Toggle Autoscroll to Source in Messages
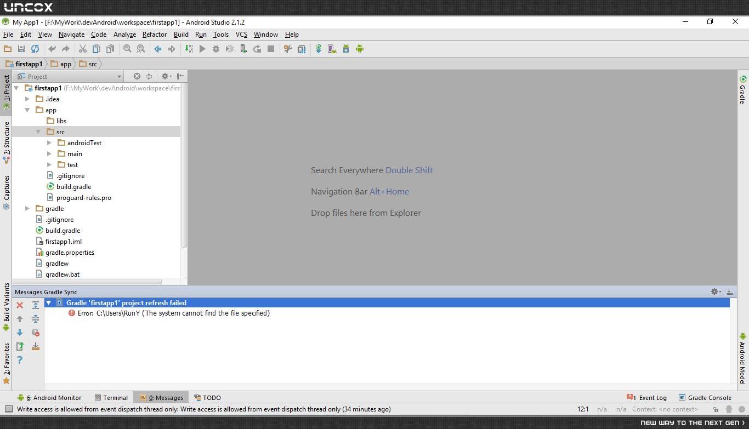The height and width of the screenshot is (429, 749). (36, 346)
